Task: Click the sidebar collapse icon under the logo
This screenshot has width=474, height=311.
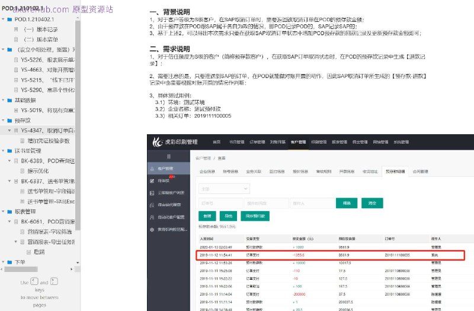Action: click(169, 157)
